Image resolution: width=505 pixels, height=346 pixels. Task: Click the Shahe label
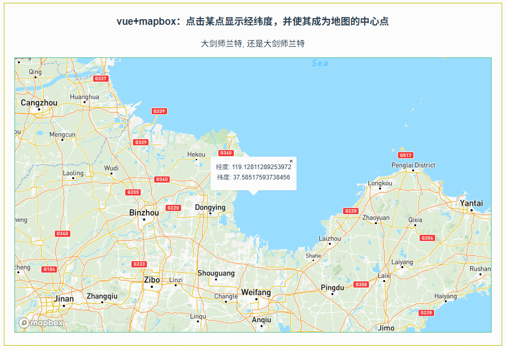314,256
